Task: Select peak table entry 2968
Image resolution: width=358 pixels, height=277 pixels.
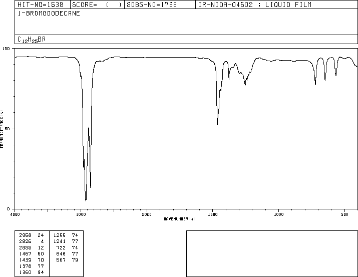Action: point(25,235)
